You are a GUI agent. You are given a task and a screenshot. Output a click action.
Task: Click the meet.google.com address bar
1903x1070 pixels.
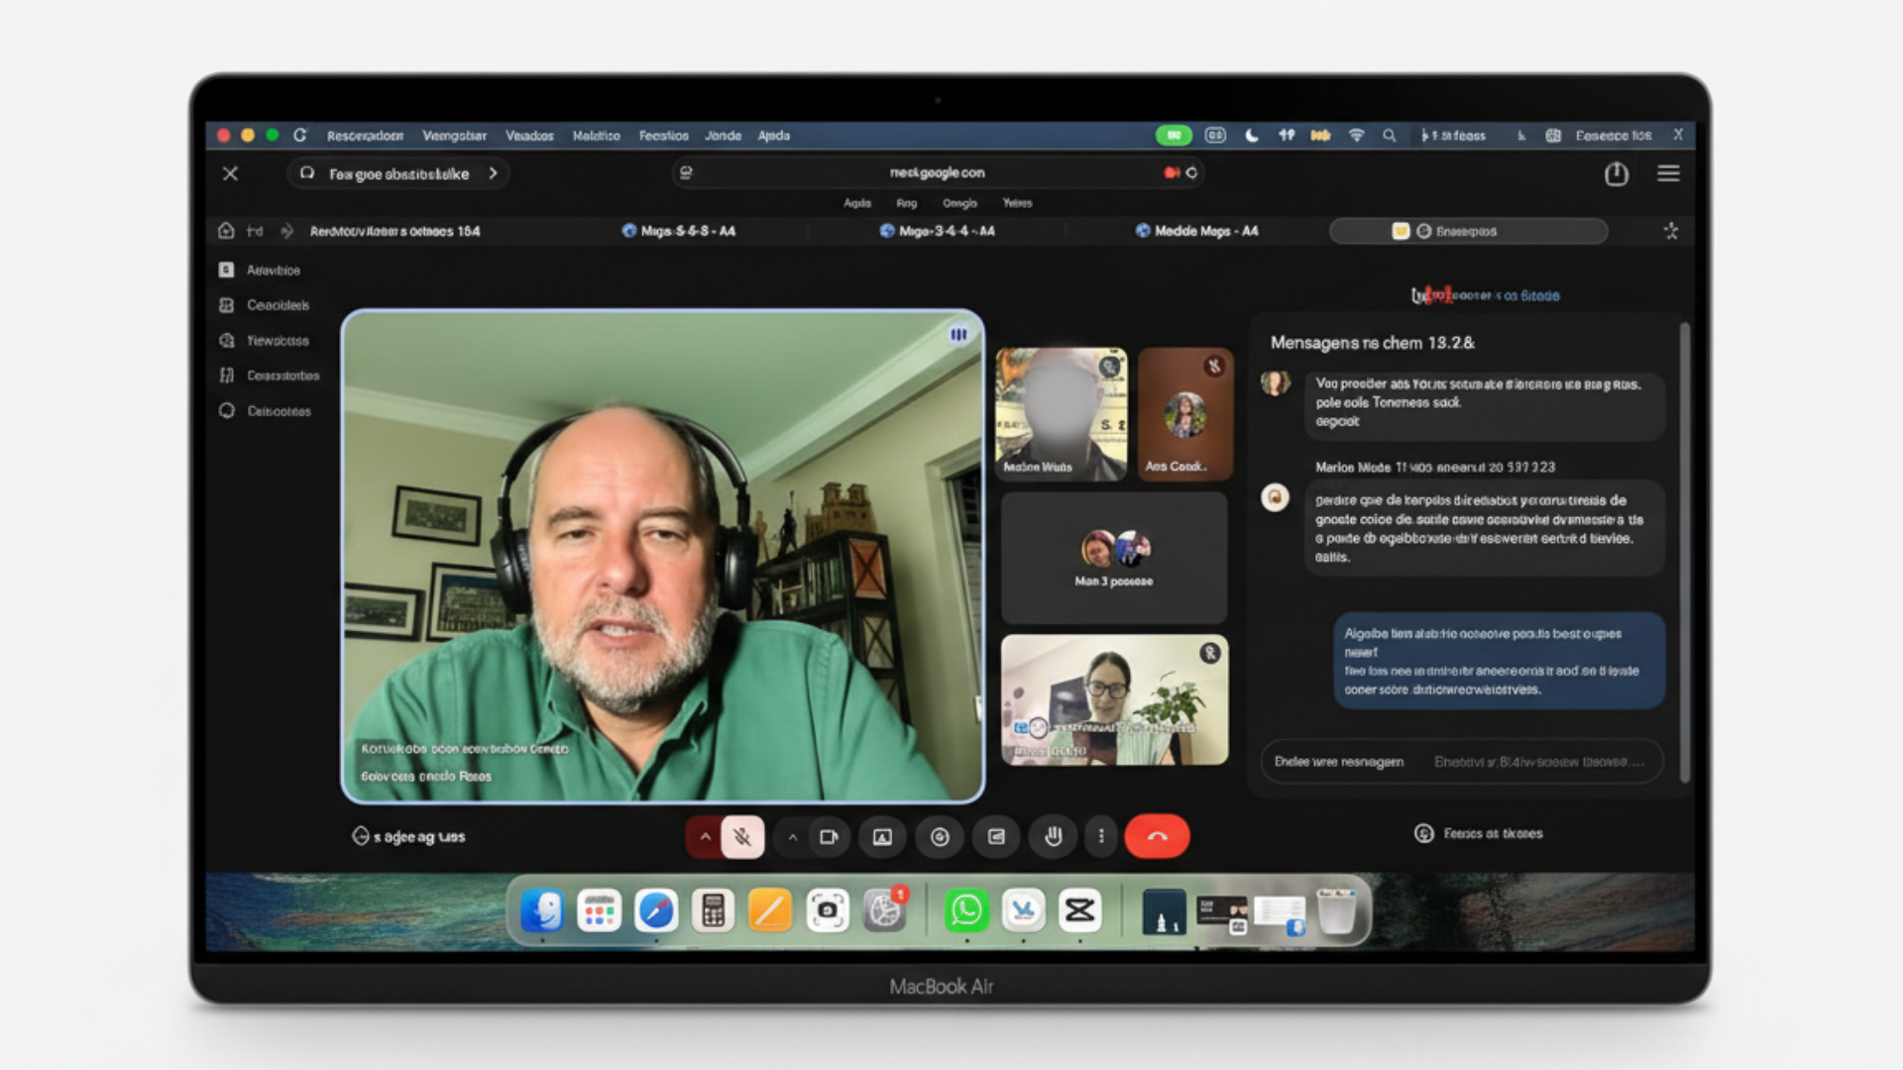point(937,172)
